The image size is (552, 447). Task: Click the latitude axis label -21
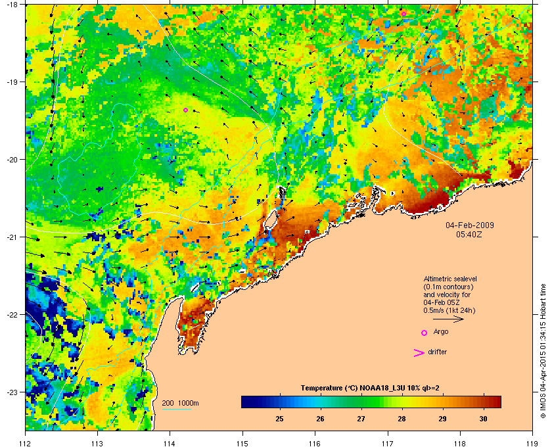coord(12,237)
